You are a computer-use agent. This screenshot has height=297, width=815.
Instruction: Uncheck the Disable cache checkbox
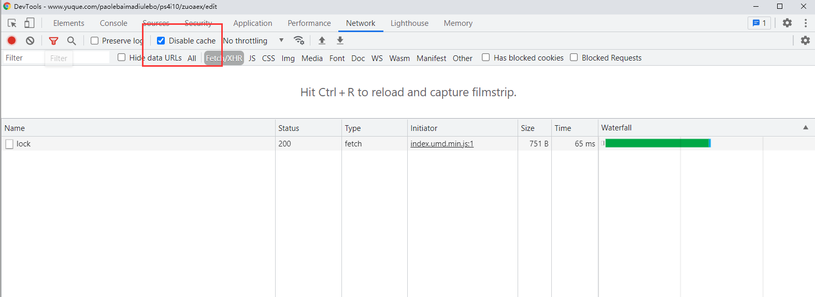(x=161, y=40)
